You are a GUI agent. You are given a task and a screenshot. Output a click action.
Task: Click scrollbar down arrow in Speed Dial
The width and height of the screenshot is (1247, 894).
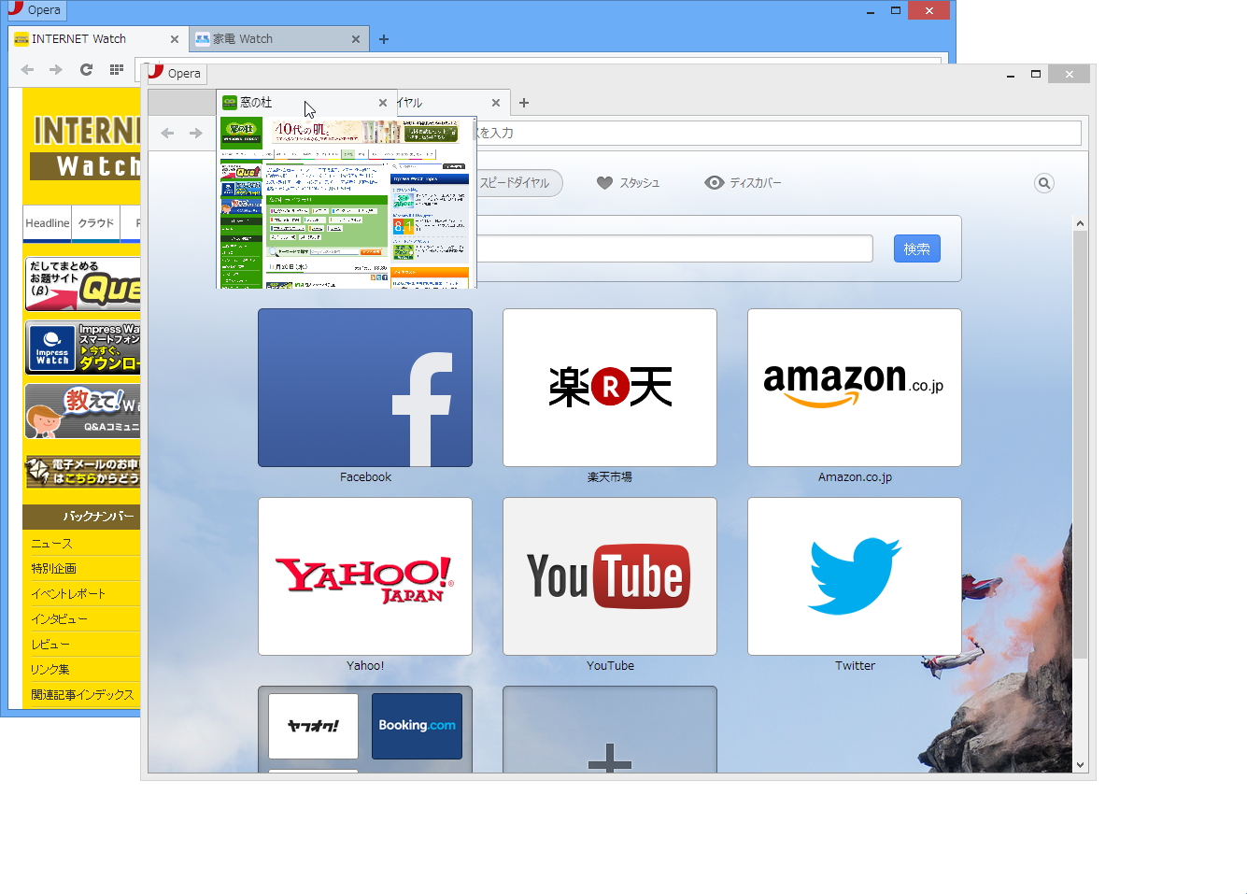(1080, 765)
